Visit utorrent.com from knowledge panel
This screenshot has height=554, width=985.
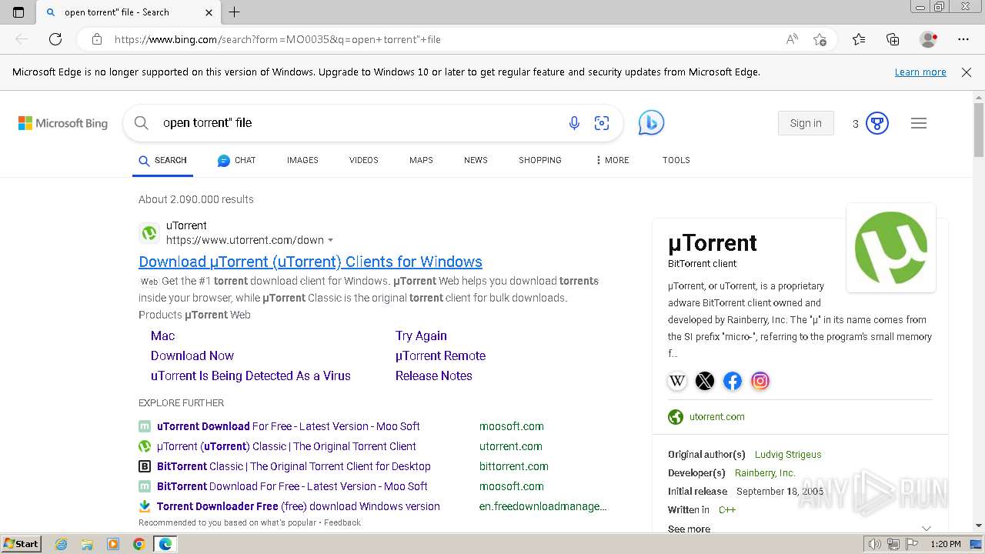tap(717, 417)
